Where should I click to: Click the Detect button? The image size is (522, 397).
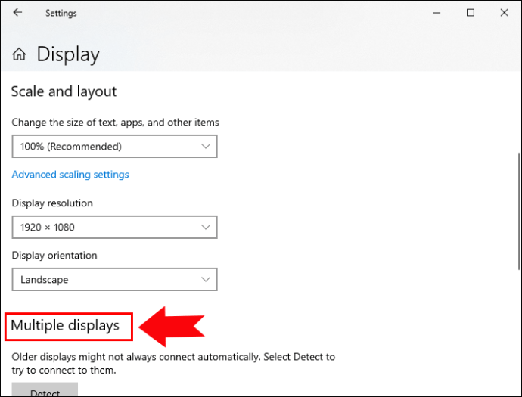[45, 389]
